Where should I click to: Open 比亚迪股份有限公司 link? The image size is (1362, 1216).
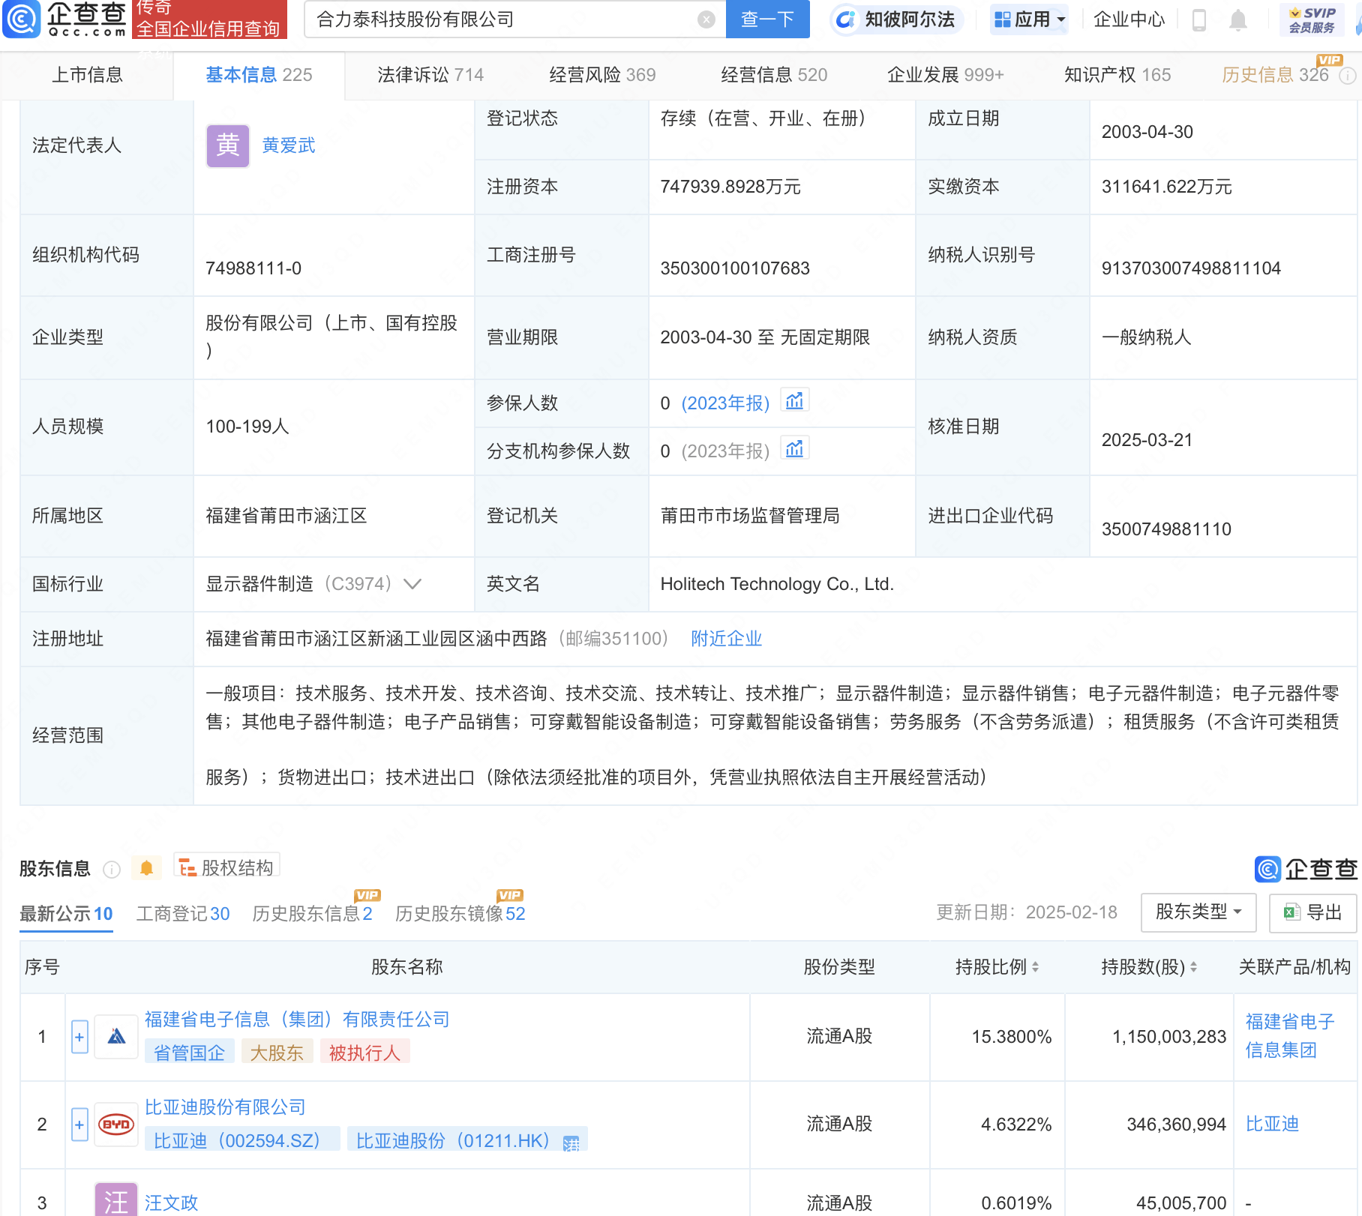(x=225, y=1107)
